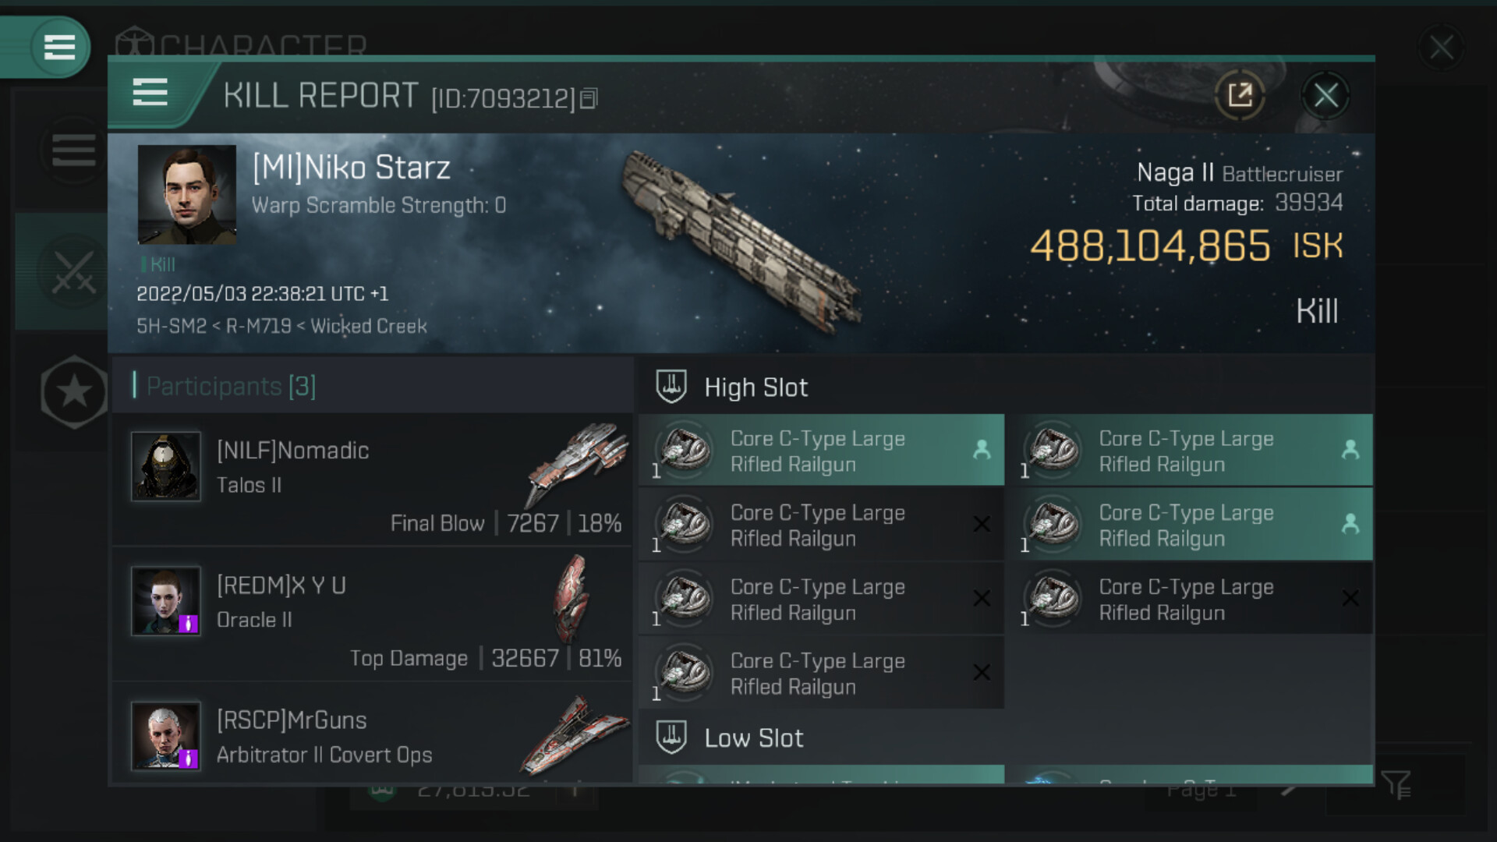Viewport: 1497px width, 842px height.
Task: Open the star badge sidebar icon
Action: pos(73,391)
